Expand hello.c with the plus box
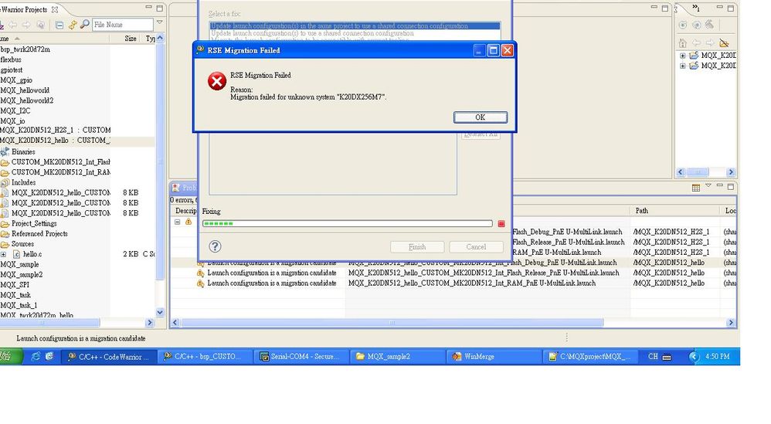Image resolution: width=771 pixels, height=424 pixels. (3, 255)
